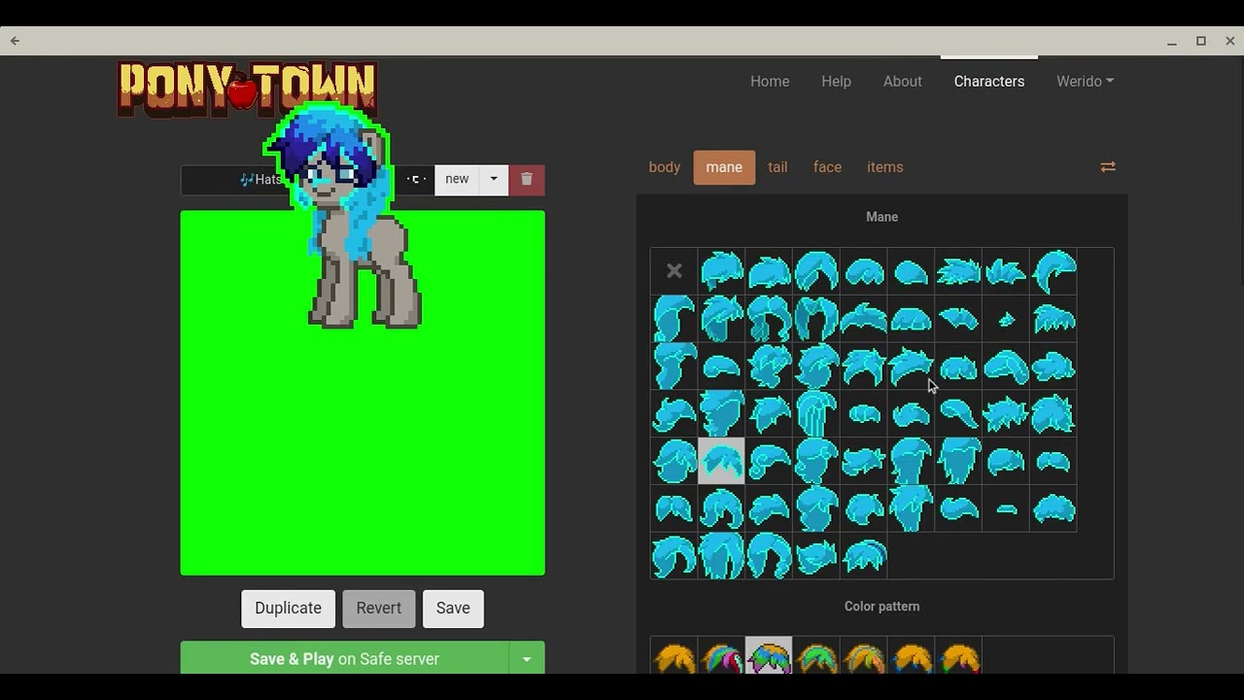Pick the last mane in the sixth row

tap(1054, 508)
